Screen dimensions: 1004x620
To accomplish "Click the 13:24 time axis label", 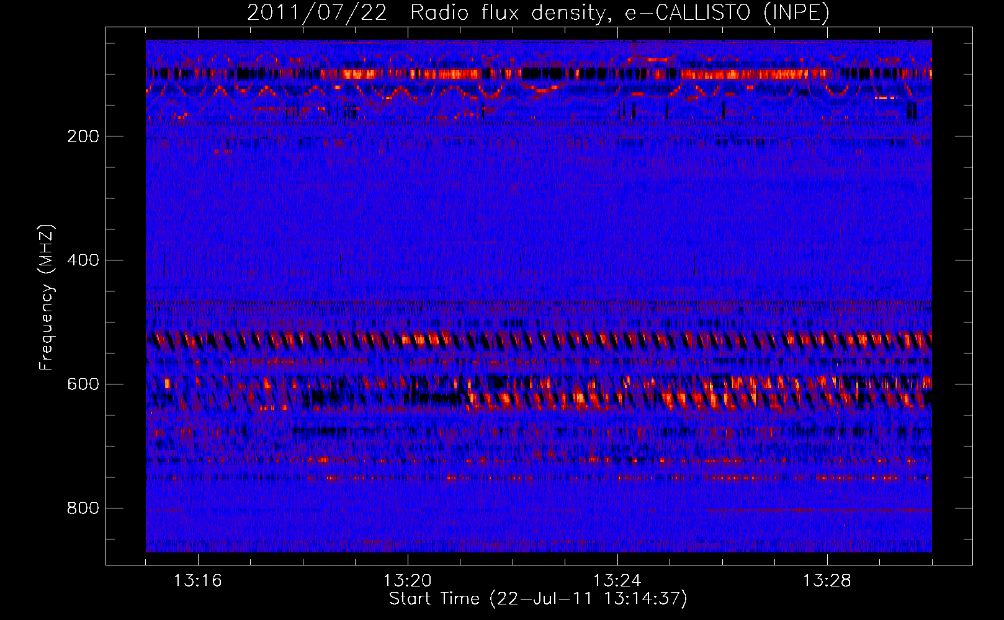I will point(617,581).
